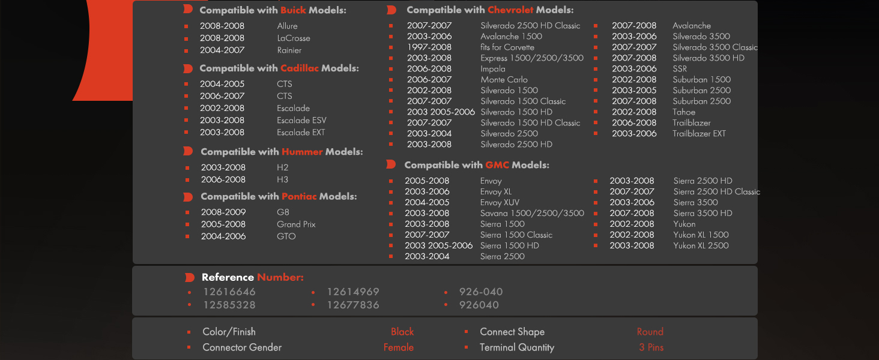Image resolution: width=879 pixels, height=360 pixels.
Task: Click the Yukon XL 2500 model entry
Action: click(701, 245)
